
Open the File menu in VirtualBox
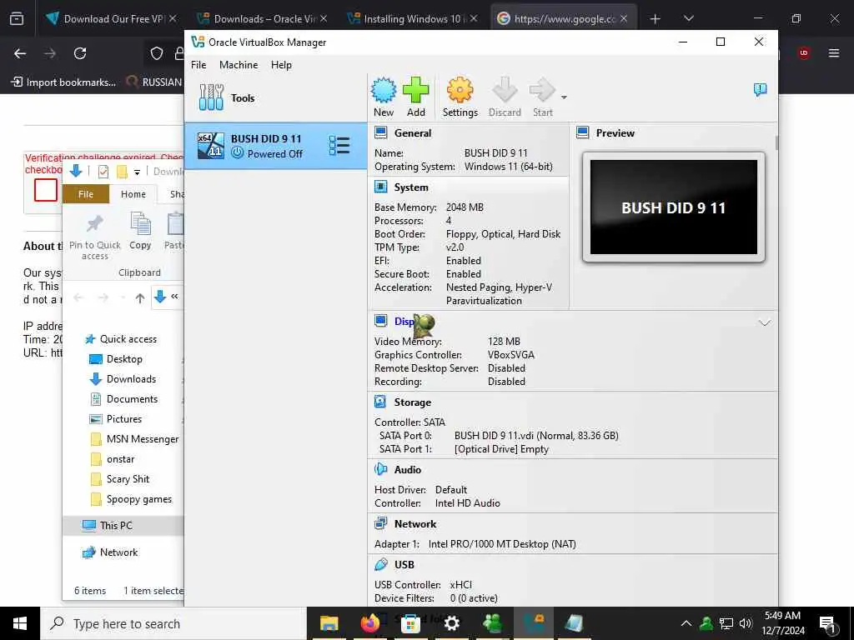(x=198, y=65)
